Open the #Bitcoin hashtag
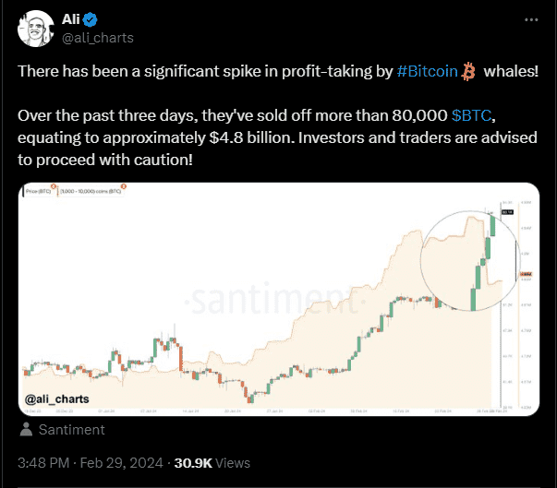Screen dimensions: 557x488 tap(428, 72)
